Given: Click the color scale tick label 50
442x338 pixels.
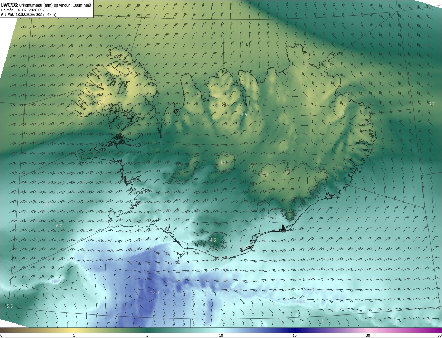Looking at the screenshot, I should coord(439,335).
